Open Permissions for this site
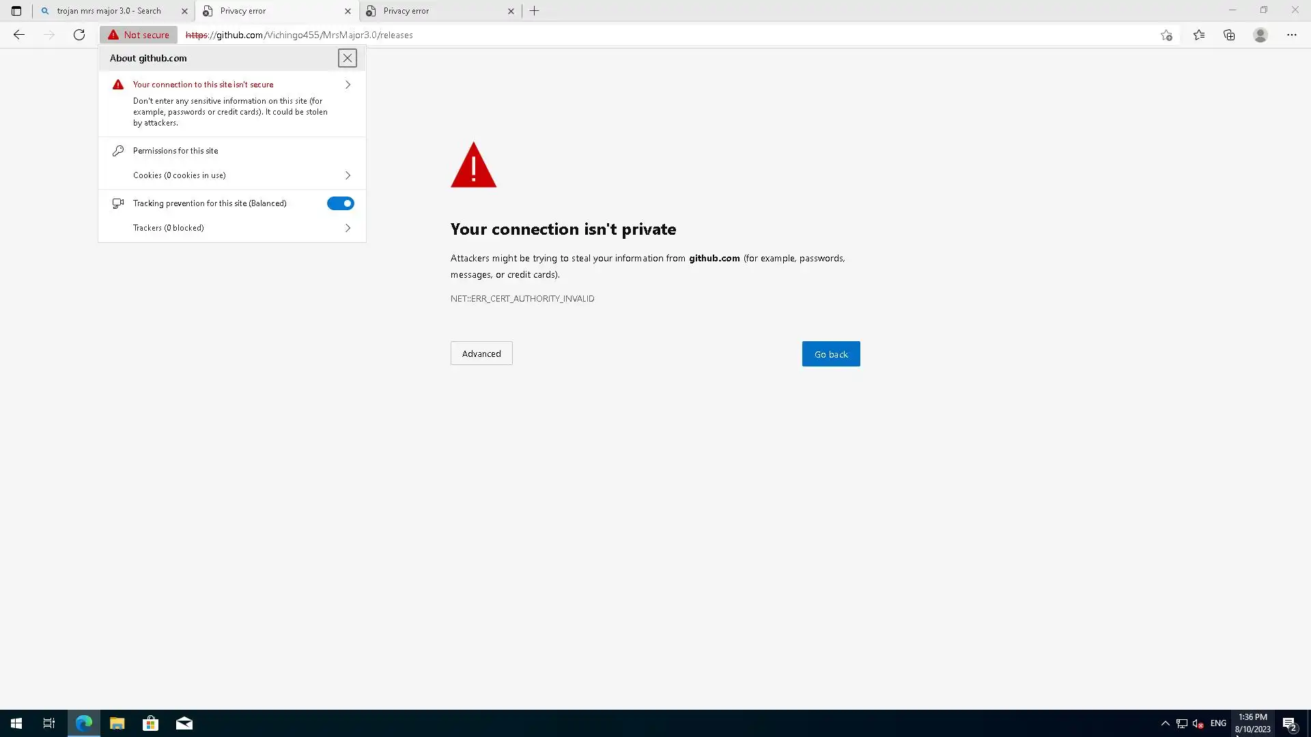1311x737 pixels. [175, 151]
